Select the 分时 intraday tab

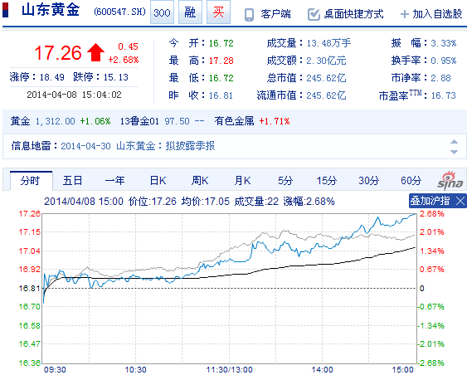[x=31, y=181]
